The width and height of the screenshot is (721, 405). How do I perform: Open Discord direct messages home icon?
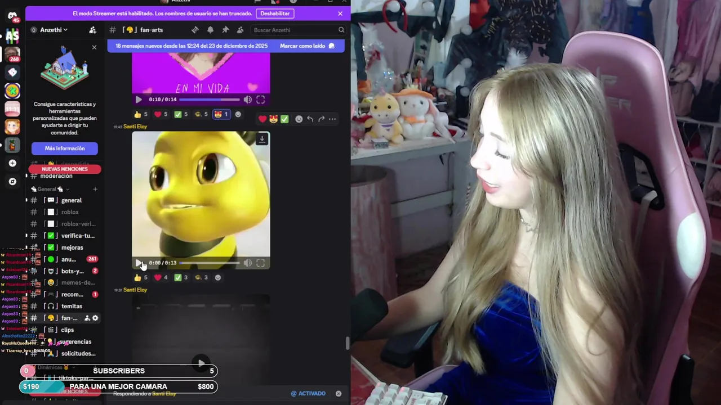12,16
